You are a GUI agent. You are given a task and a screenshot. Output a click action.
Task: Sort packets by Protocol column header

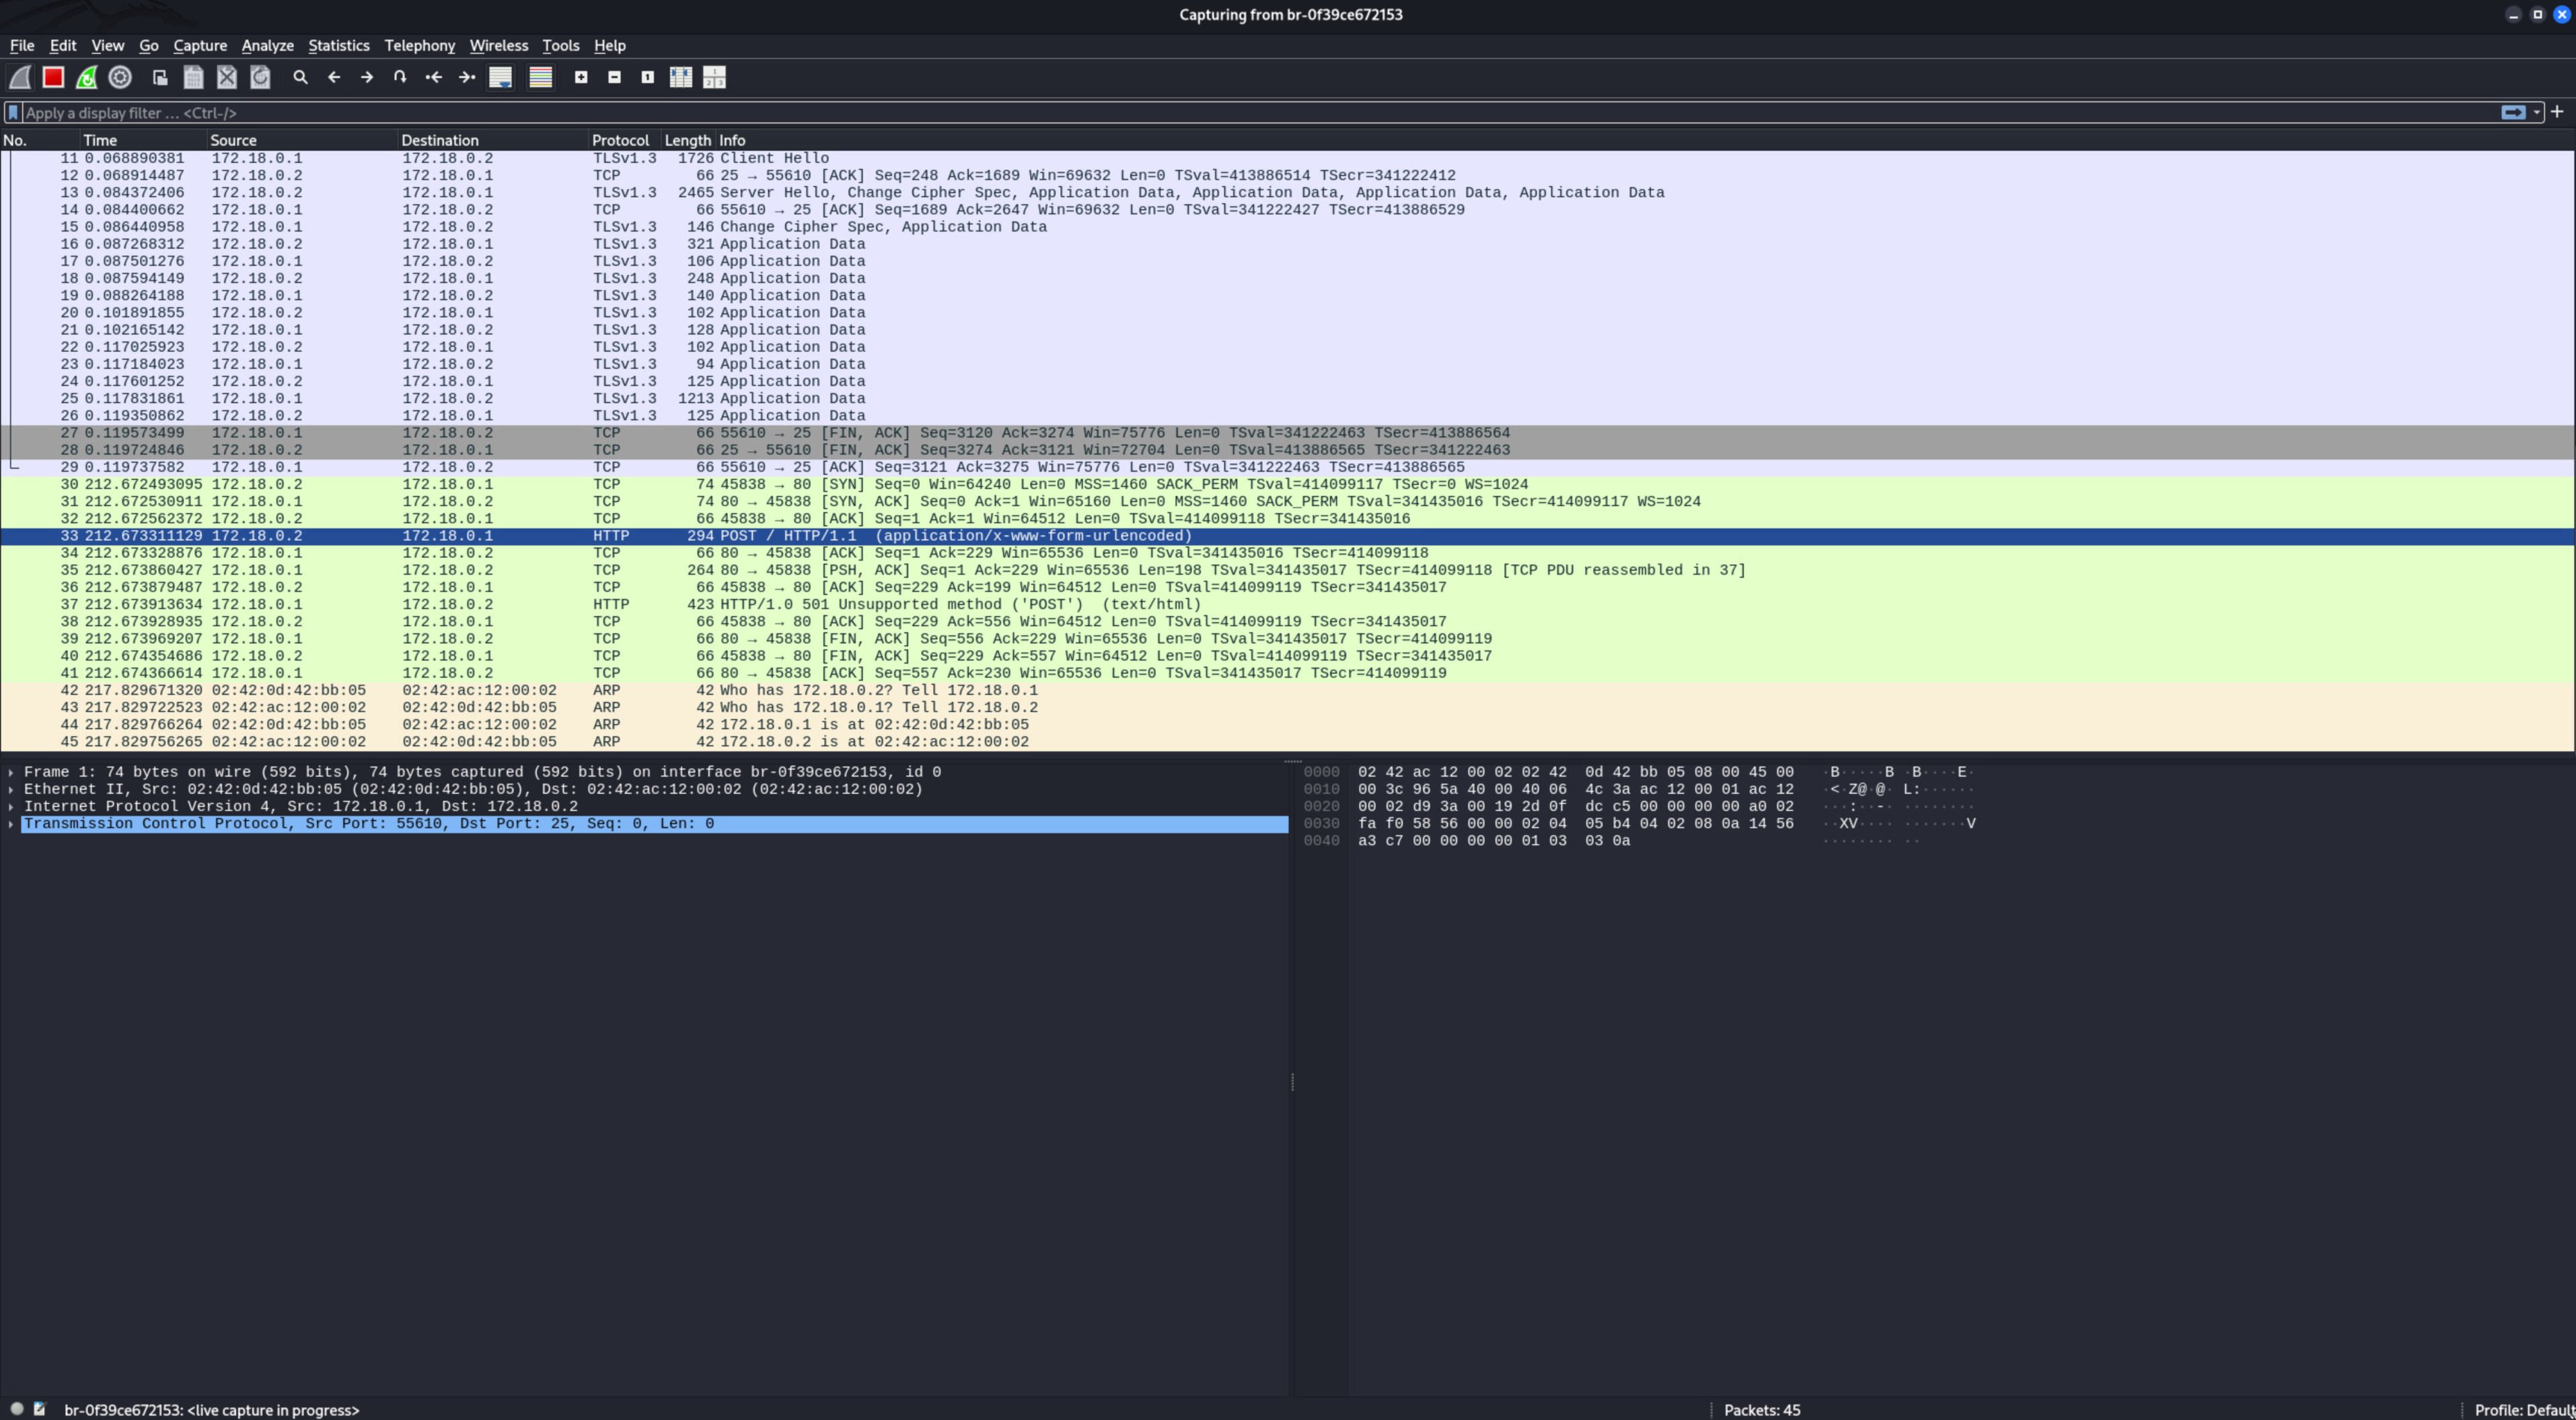pyautogui.click(x=626, y=140)
